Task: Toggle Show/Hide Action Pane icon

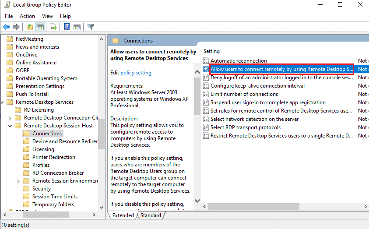Action: point(77,27)
